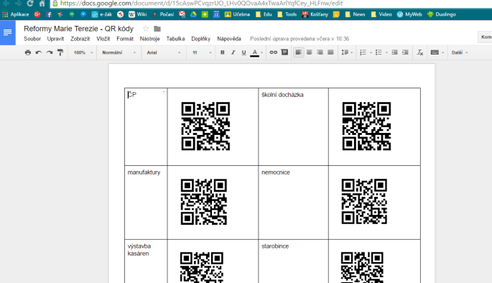Screen dimensions: 492x283
Task: Open the Soubor menu
Action: point(32,39)
